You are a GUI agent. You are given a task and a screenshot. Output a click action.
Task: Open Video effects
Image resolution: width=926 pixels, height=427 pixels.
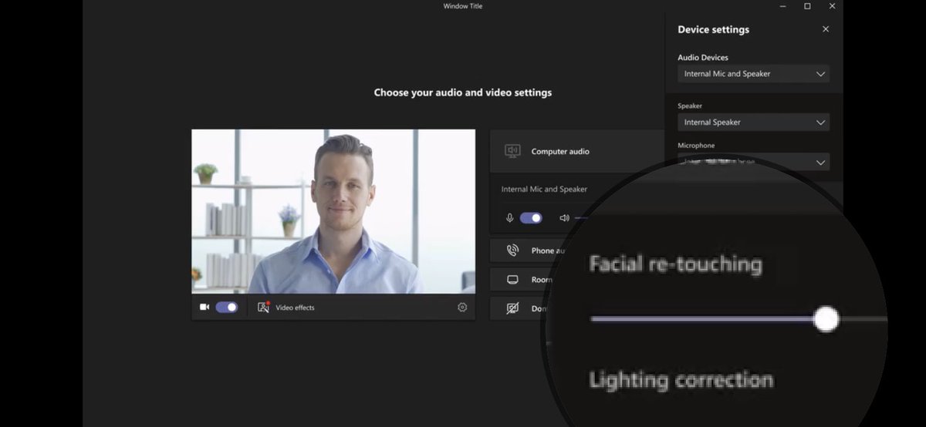[286, 308]
